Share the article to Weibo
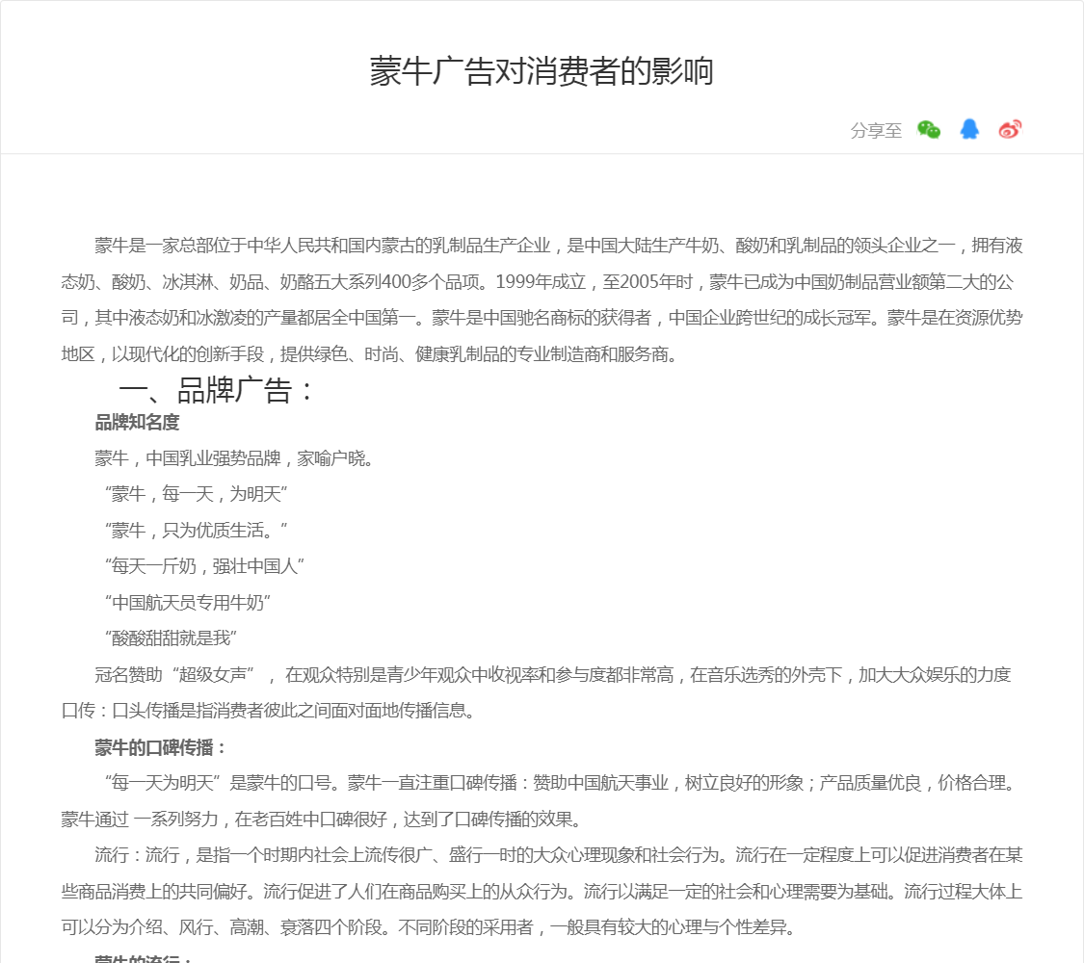The height and width of the screenshot is (963, 1084). (x=1010, y=129)
